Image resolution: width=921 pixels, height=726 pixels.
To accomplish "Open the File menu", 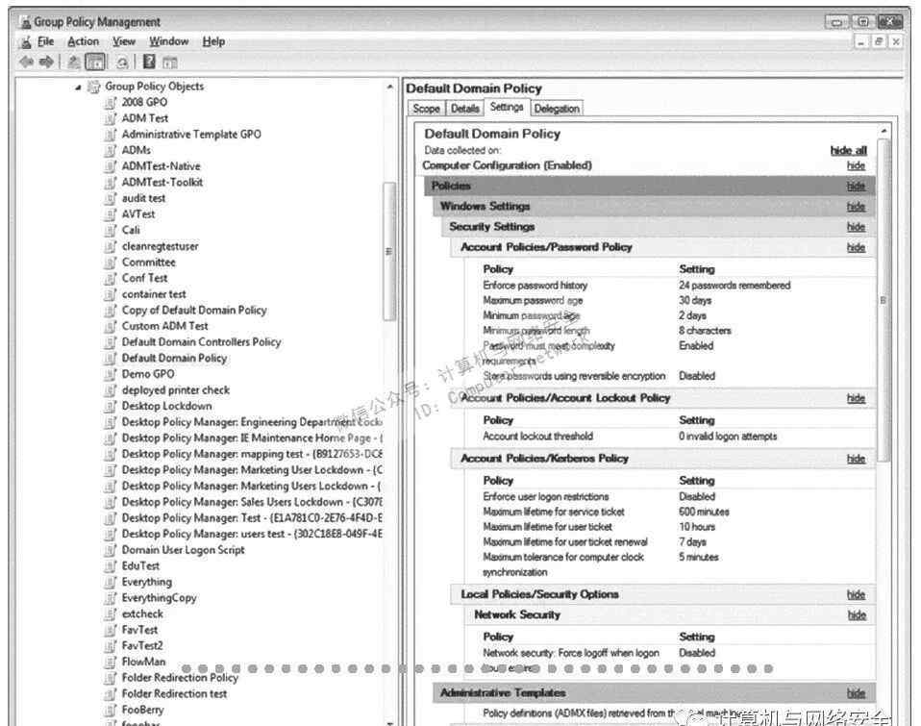I will coord(45,41).
